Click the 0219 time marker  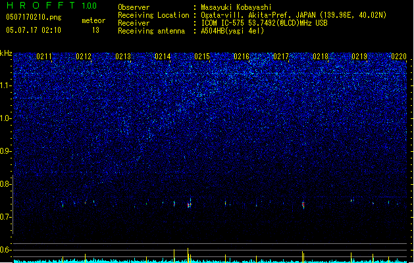[x=359, y=57]
